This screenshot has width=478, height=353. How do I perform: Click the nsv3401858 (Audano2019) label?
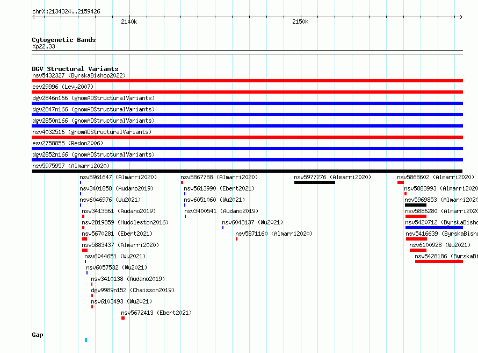(117, 188)
